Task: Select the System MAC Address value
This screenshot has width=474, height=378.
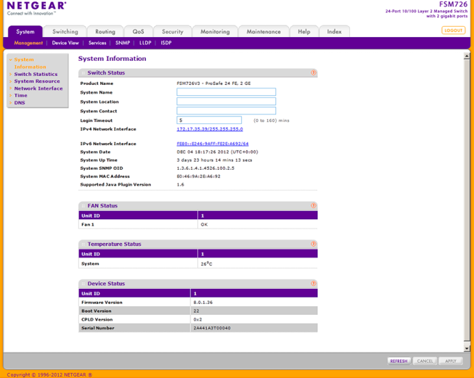Action: pyautogui.click(x=198, y=176)
